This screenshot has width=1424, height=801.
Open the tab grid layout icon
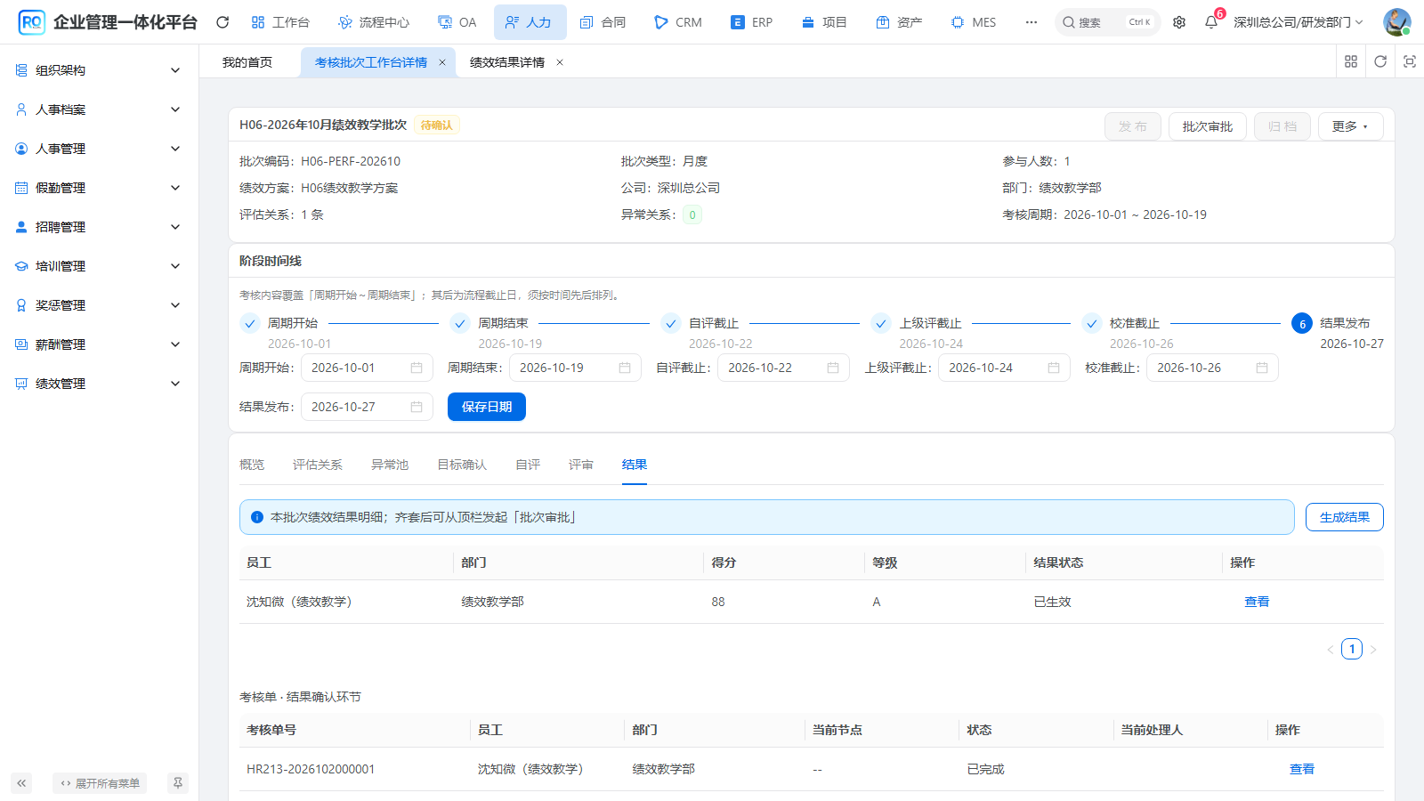(x=1351, y=61)
